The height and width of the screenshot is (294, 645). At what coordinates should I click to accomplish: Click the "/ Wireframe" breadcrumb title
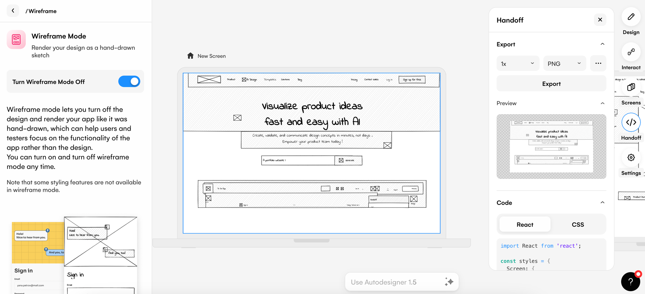41,11
